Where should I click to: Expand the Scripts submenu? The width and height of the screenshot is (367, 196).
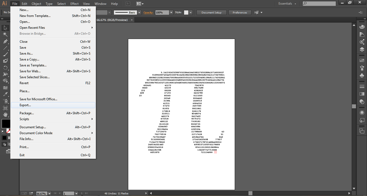pyautogui.click(x=53, y=119)
